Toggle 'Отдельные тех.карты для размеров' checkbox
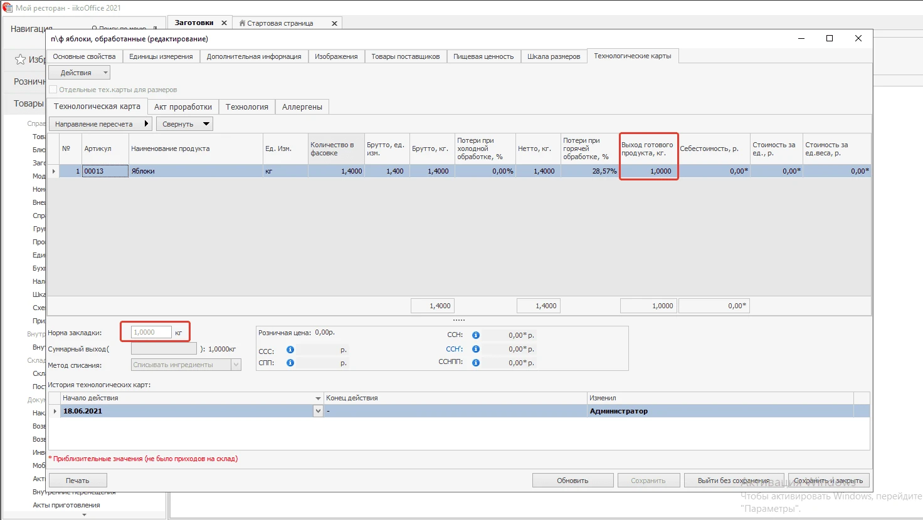 click(53, 90)
